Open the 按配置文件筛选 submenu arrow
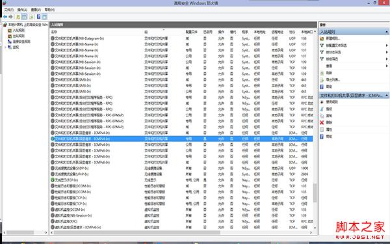390x244 pixels. point(387,46)
